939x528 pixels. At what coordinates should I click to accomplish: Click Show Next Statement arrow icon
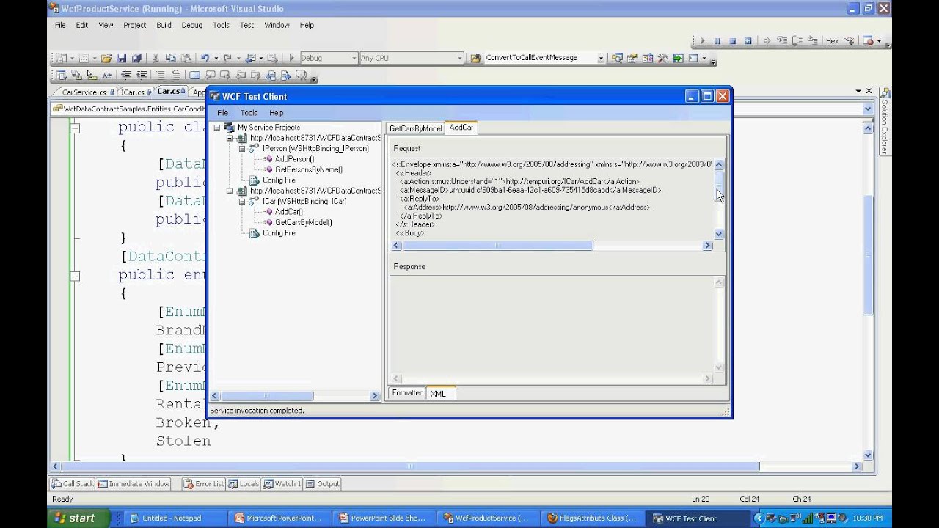(x=767, y=41)
